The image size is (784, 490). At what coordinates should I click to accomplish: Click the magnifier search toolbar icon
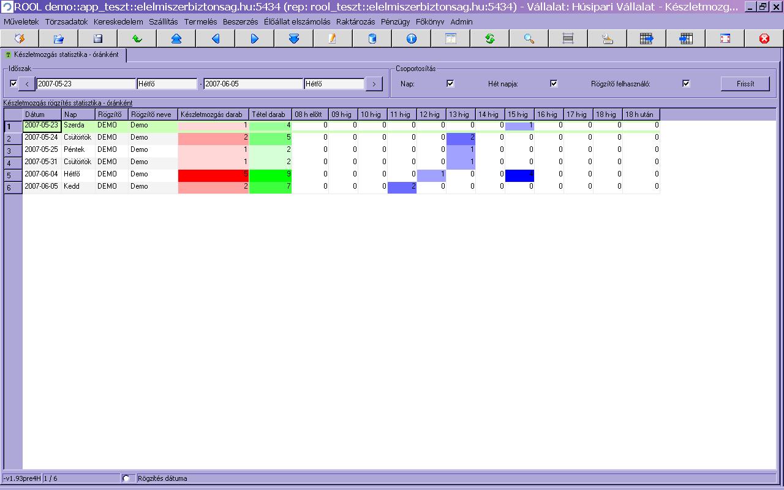(x=529, y=39)
